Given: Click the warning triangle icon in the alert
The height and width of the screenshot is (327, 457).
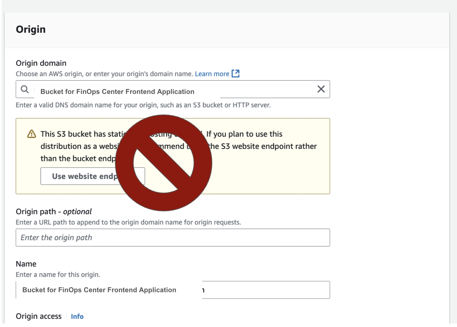Looking at the screenshot, I should [x=31, y=134].
